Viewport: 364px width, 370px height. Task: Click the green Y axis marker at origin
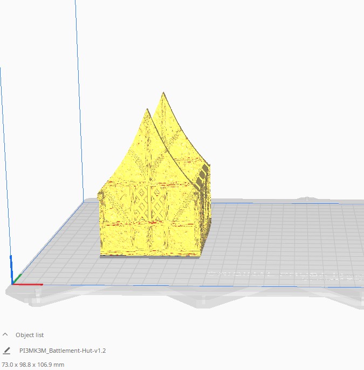tap(17, 278)
